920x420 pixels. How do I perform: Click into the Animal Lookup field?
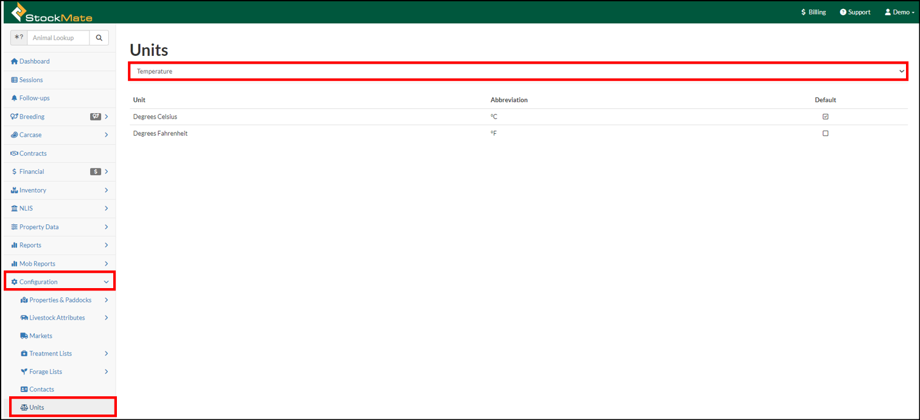click(x=58, y=38)
